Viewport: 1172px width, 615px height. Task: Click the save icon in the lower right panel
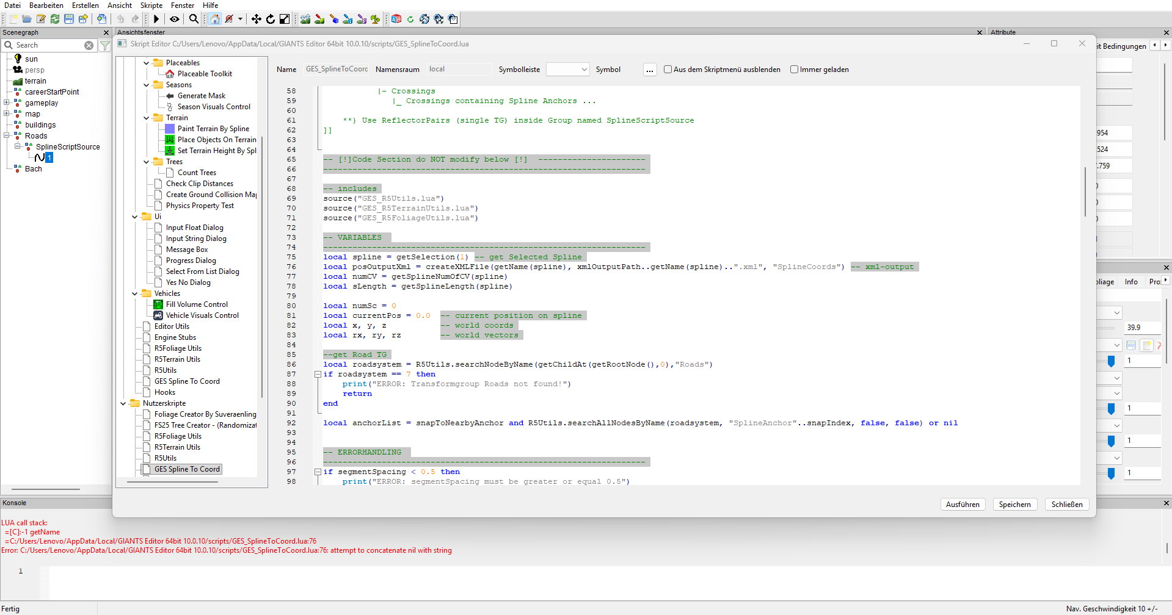tap(1131, 345)
